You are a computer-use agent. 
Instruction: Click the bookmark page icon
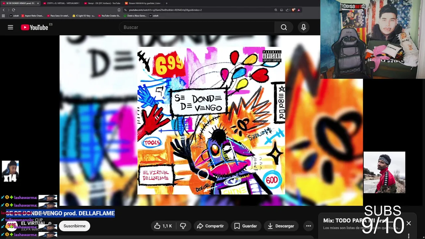(119, 10)
